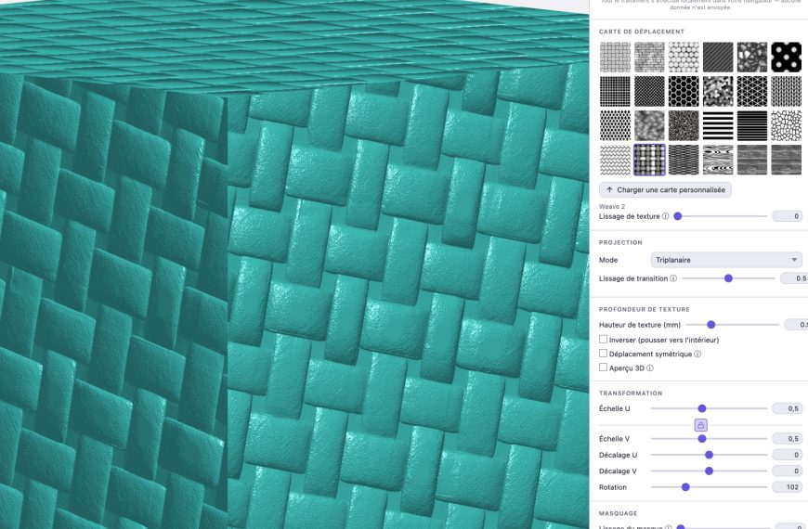Click the Décalage V value field

coord(787,471)
